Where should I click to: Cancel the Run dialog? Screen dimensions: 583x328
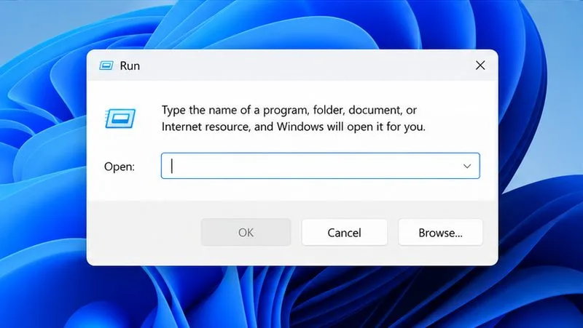[x=344, y=232]
